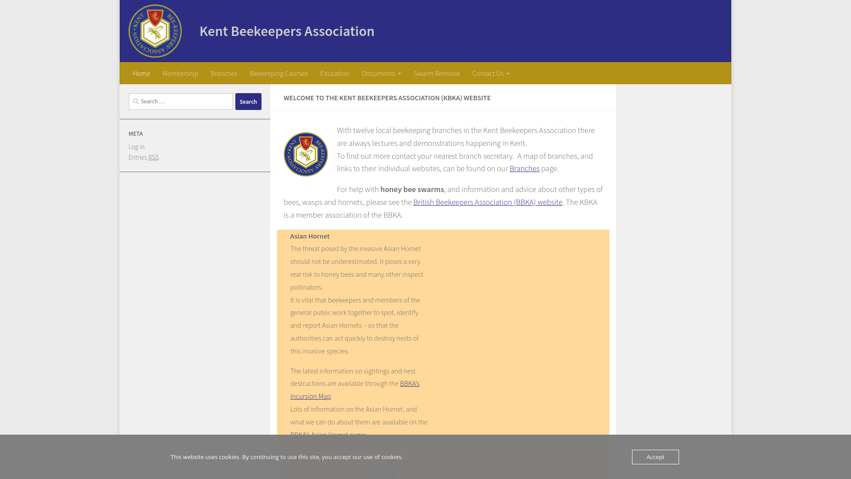Click the Search button
Screen dimensions: 851x479
point(248,102)
